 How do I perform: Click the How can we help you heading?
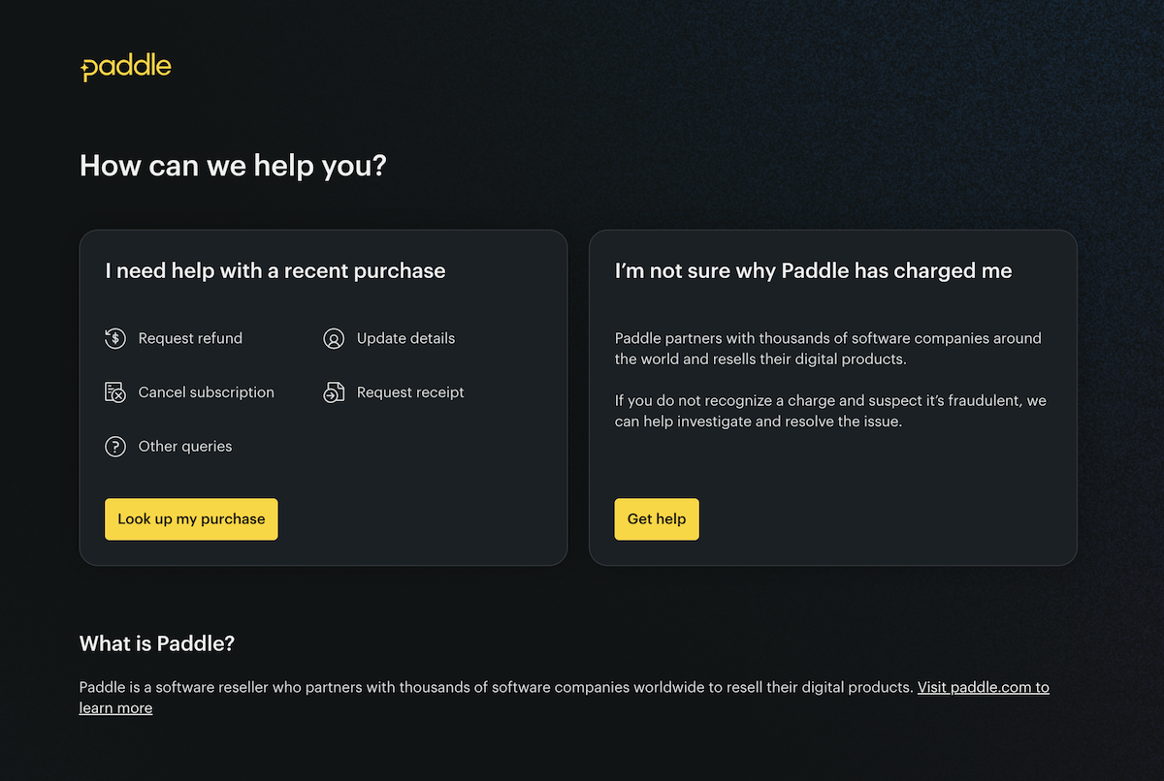coord(233,166)
